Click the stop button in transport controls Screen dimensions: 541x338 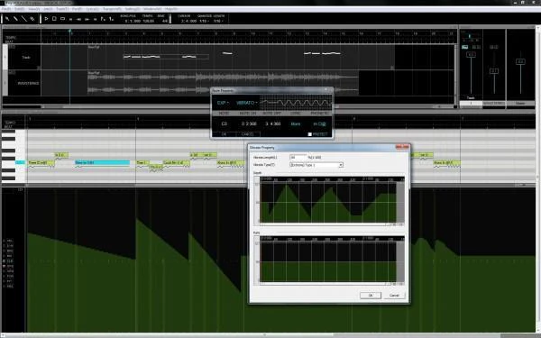click(x=54, y=19)
